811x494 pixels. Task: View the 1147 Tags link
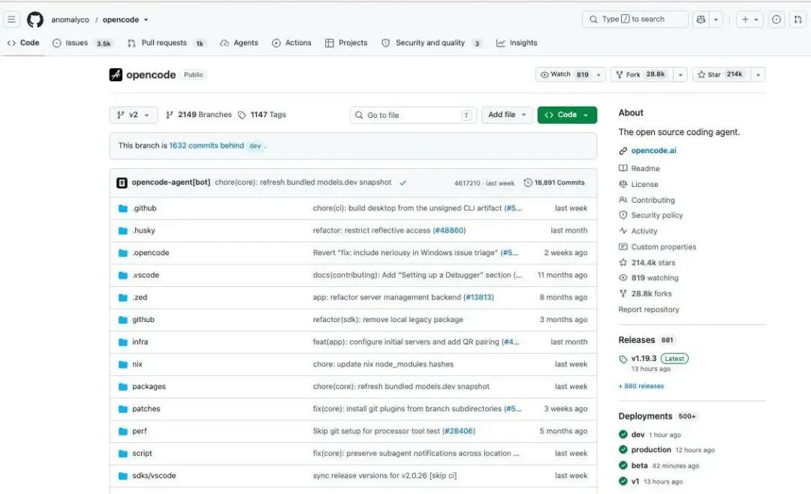click(x=262, y=115)
